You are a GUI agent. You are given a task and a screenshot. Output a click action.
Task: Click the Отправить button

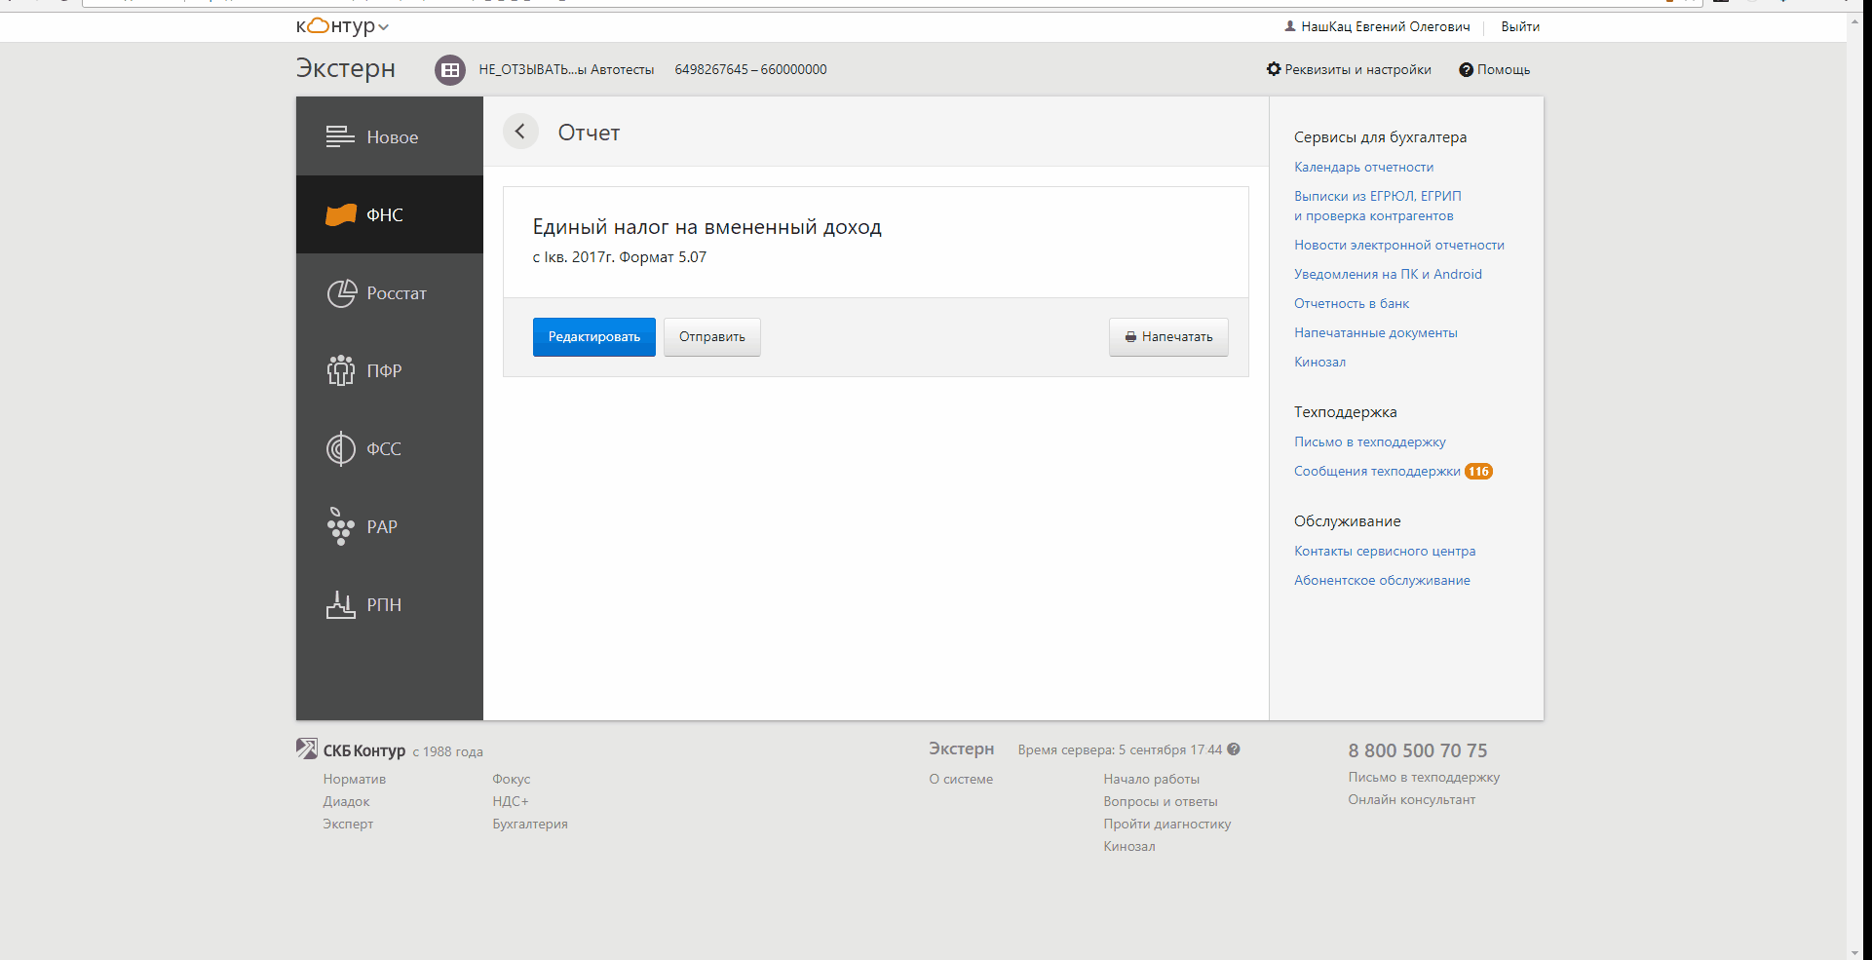(x=712, y=337)
